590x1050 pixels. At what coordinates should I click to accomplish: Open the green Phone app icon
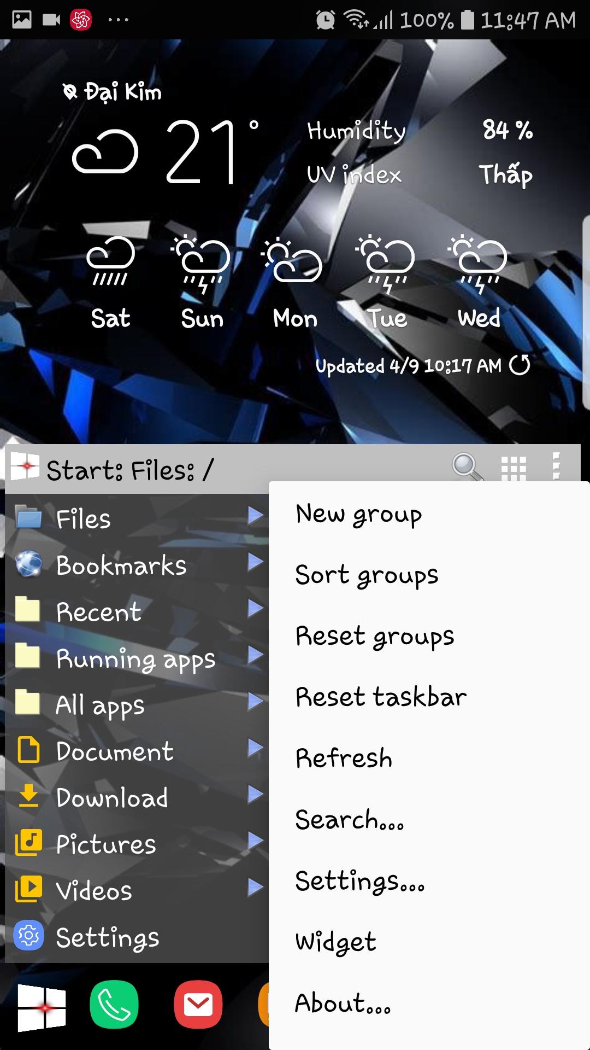coord(114,1005)
